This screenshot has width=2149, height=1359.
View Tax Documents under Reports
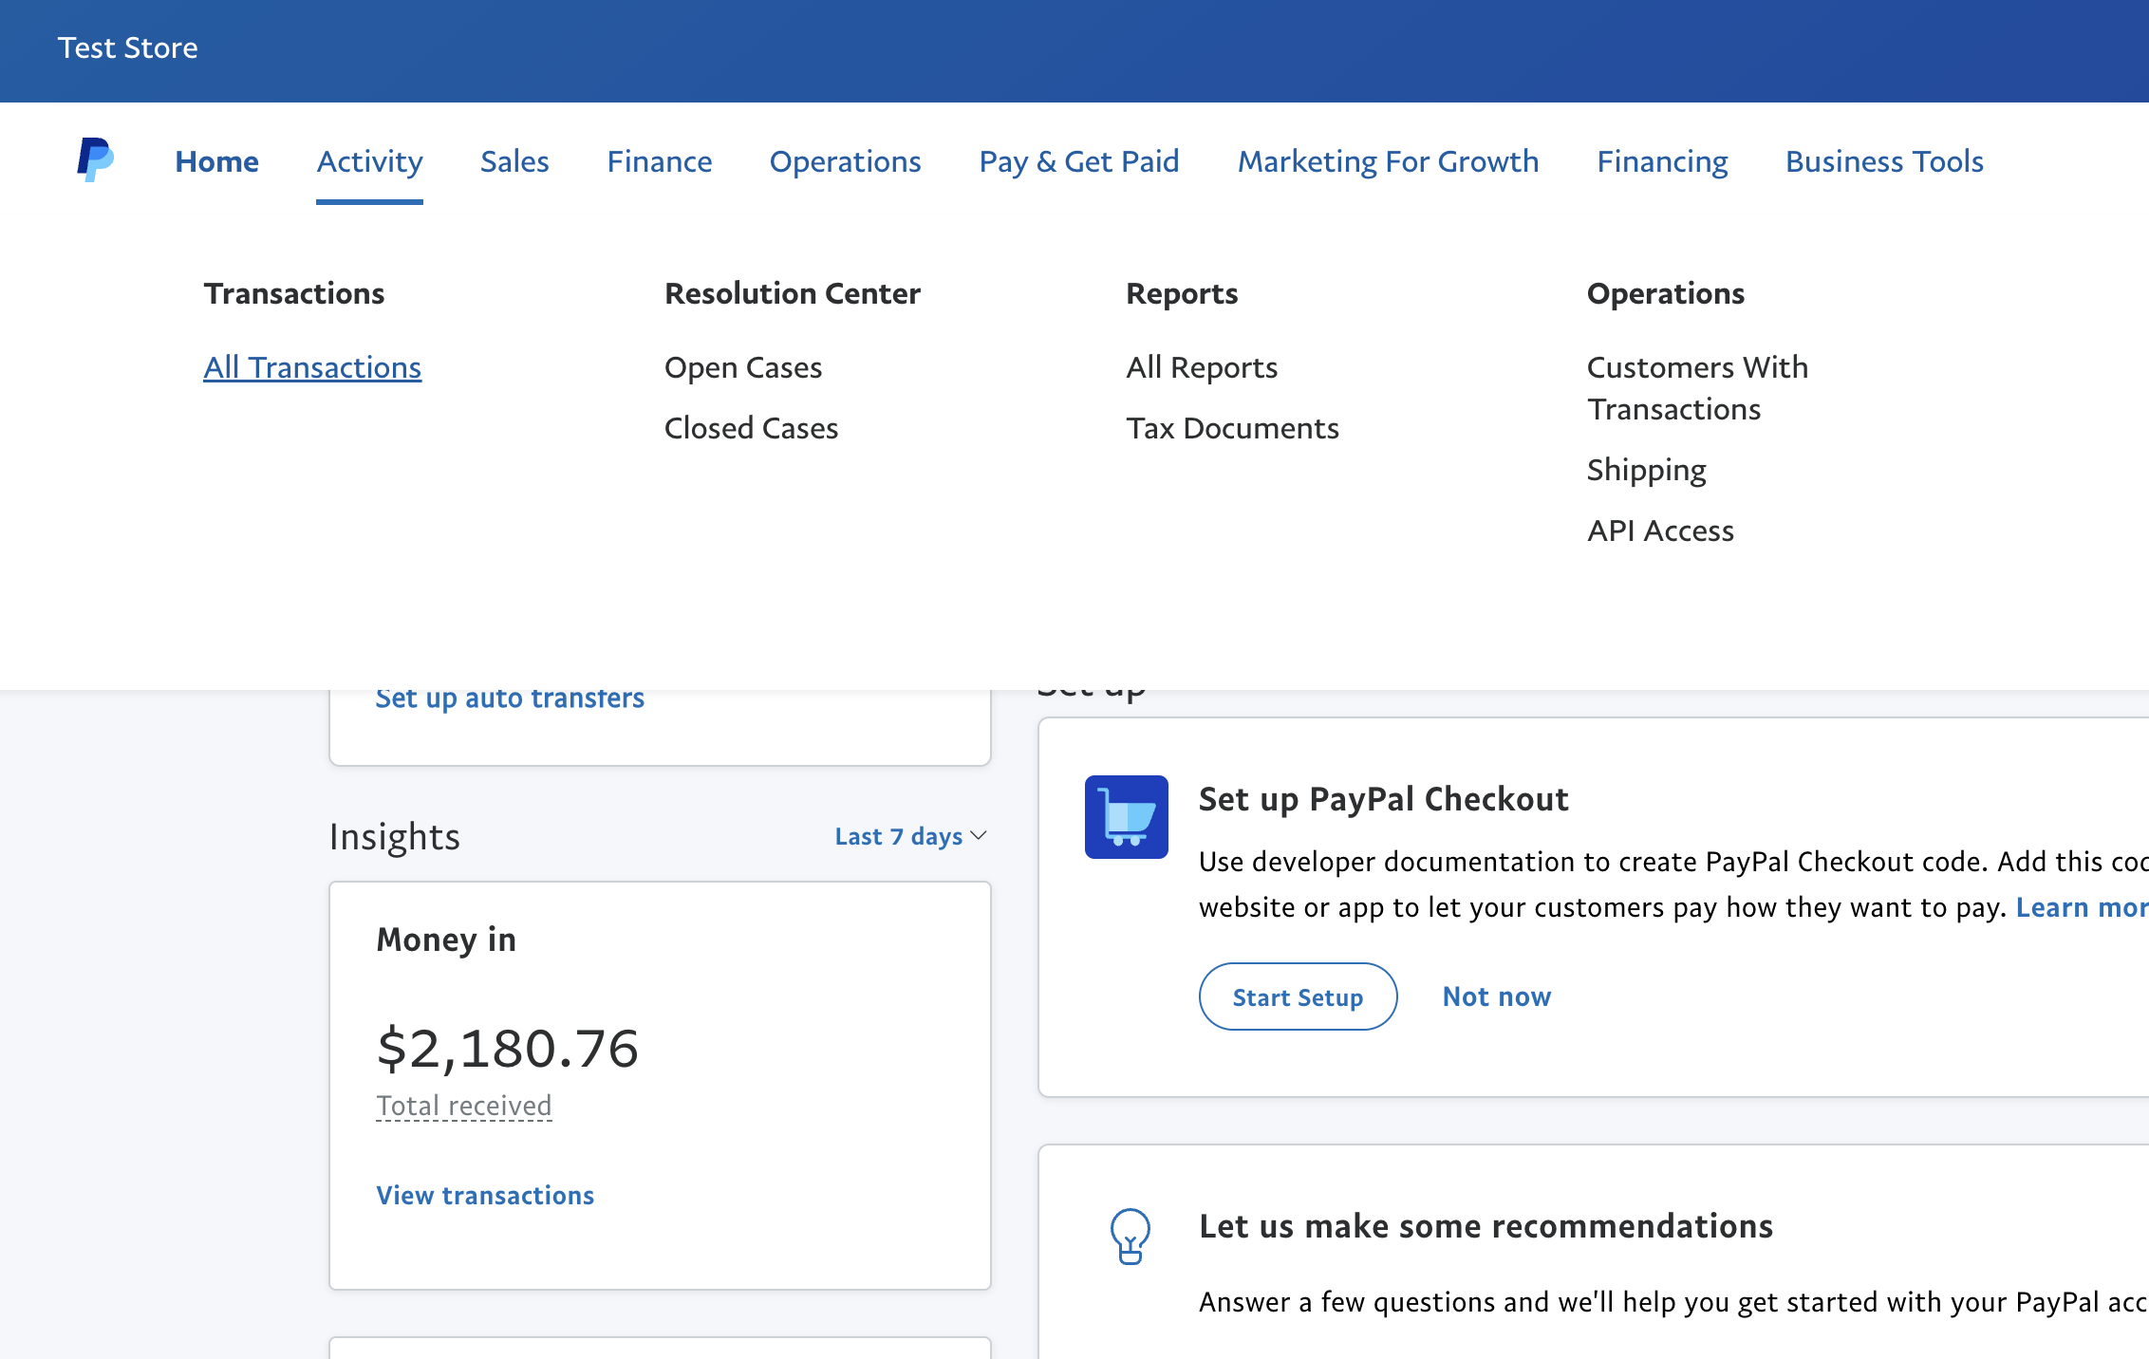(x=1232, y=428)
